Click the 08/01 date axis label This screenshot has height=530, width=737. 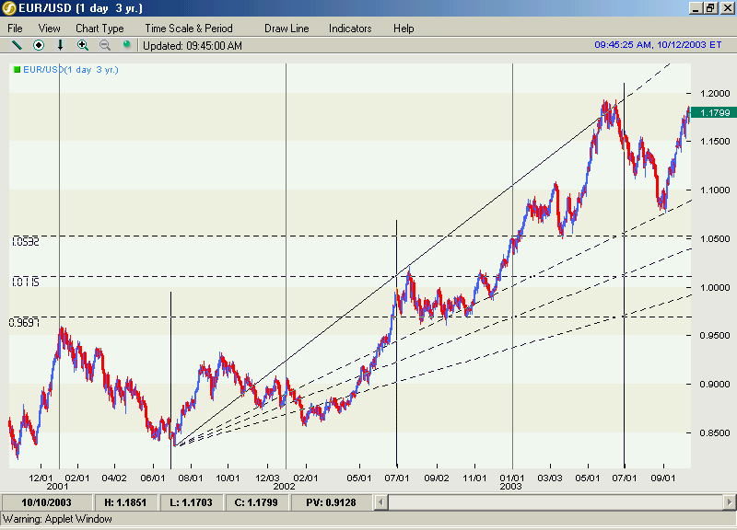coord(191,478)
